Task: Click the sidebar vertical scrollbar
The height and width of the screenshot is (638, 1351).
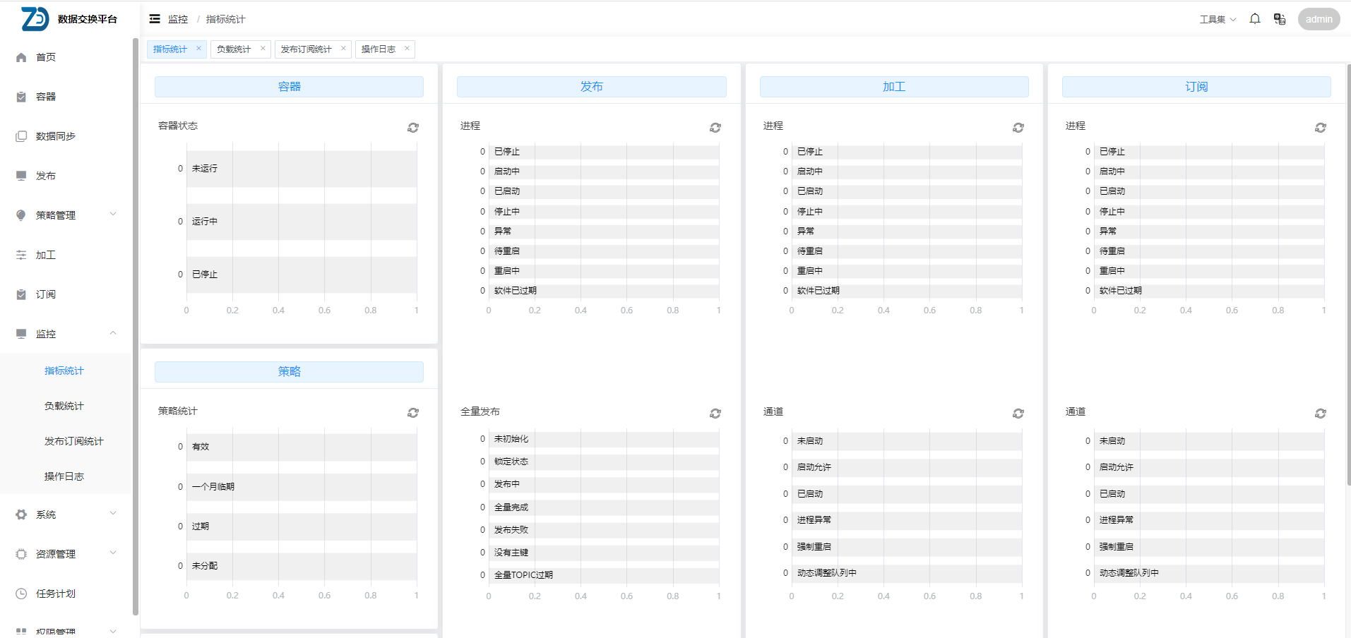Action: click(x=135, y=325)
